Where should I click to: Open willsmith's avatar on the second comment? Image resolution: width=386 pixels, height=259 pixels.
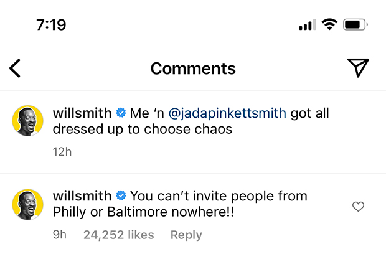coord(27,204)
